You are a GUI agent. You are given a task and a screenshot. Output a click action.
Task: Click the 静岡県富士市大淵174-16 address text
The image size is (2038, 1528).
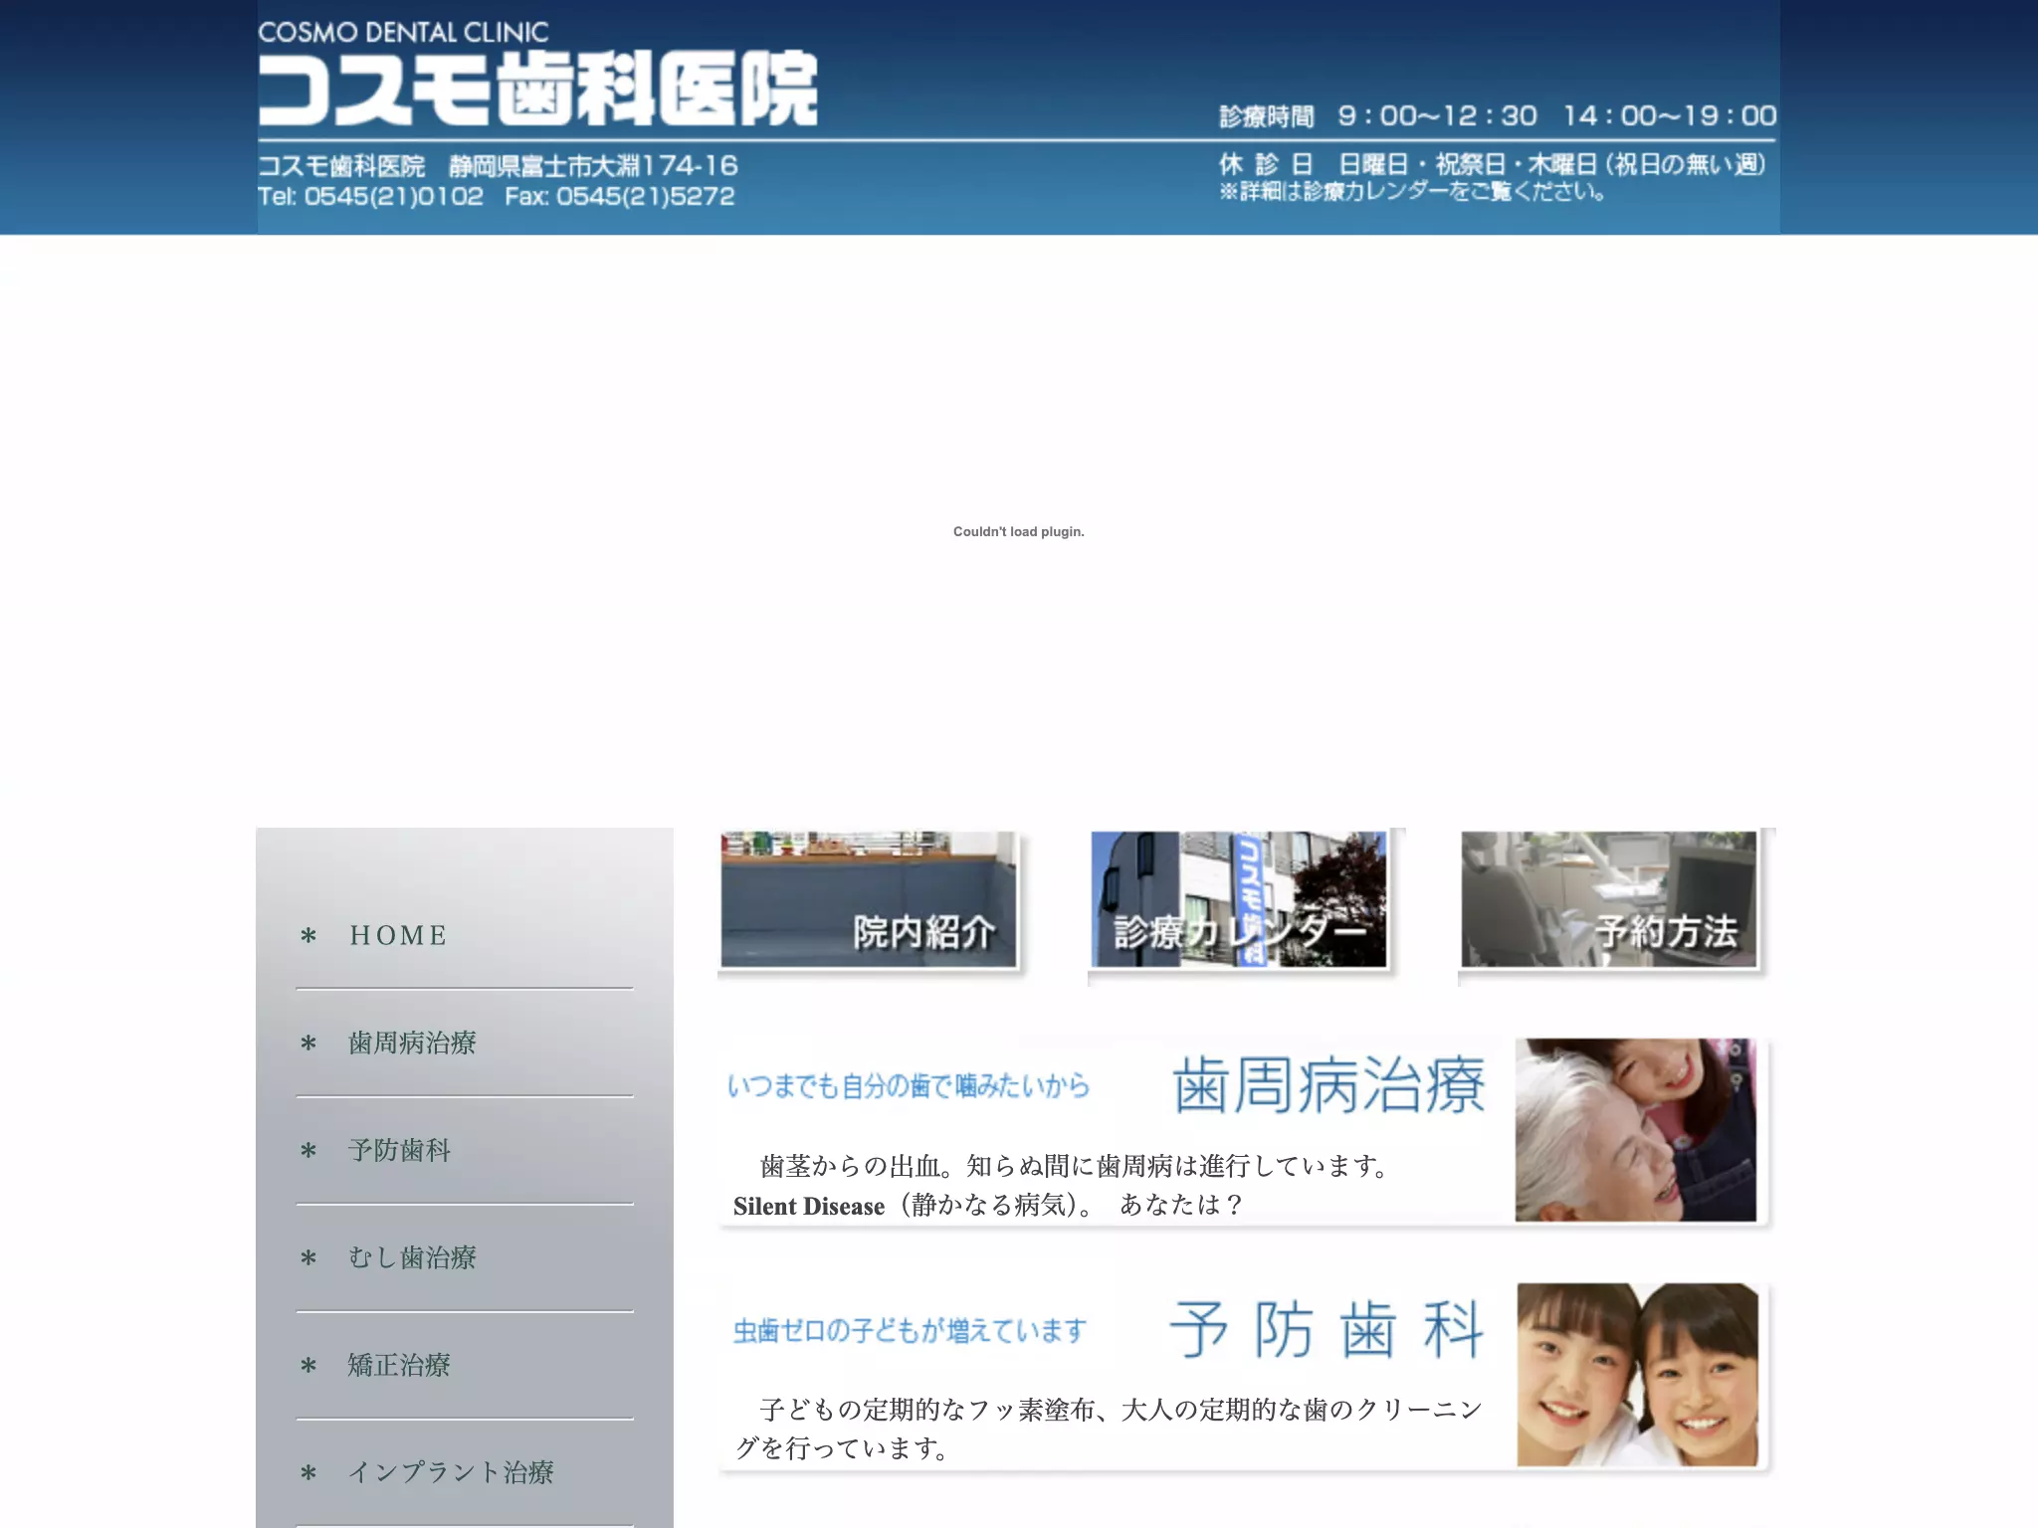[x=593, y=165]
